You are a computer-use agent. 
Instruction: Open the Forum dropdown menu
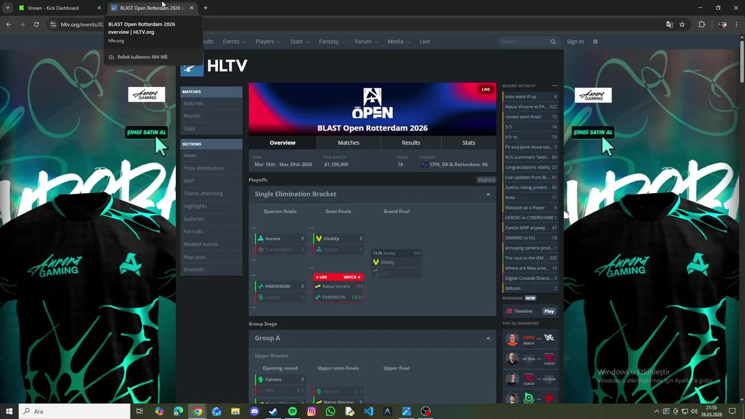(366, 41)
